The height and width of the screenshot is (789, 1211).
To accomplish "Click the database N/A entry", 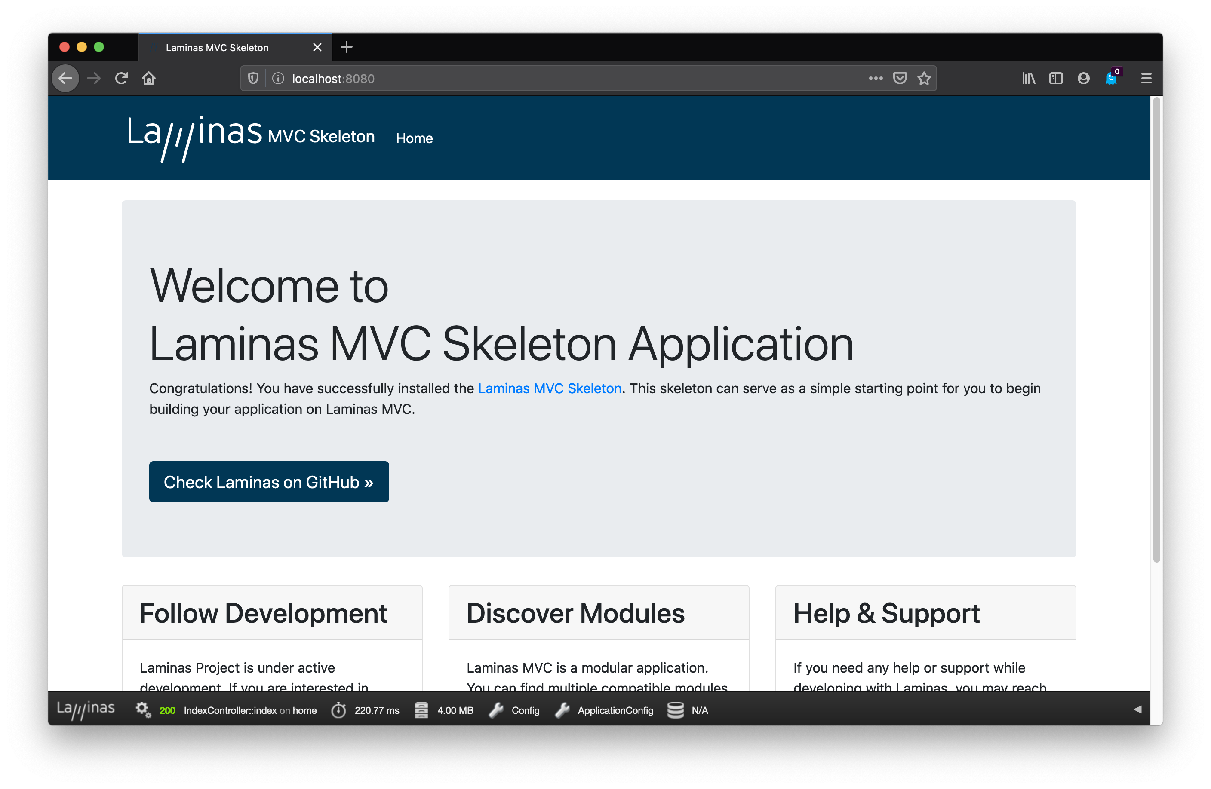I will (x=687, y=710).
